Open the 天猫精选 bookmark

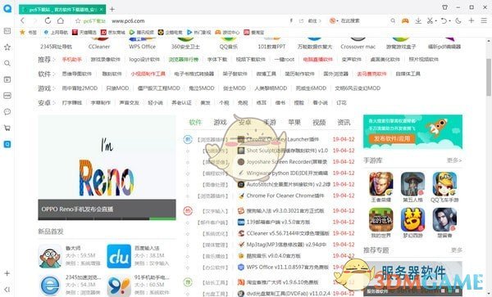pos(84,32)
